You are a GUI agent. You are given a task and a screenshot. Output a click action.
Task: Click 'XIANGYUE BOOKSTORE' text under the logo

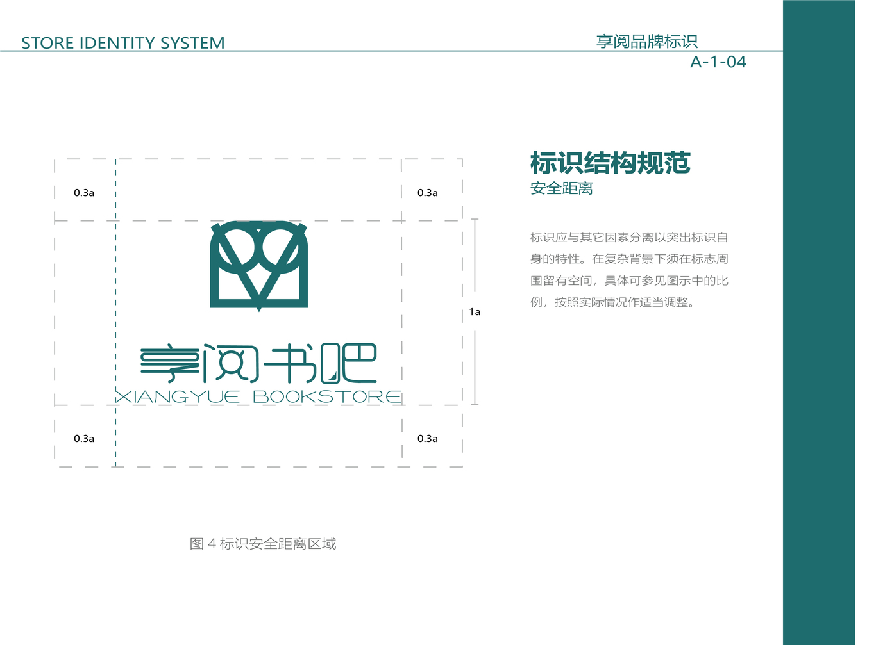coord(258,396)
